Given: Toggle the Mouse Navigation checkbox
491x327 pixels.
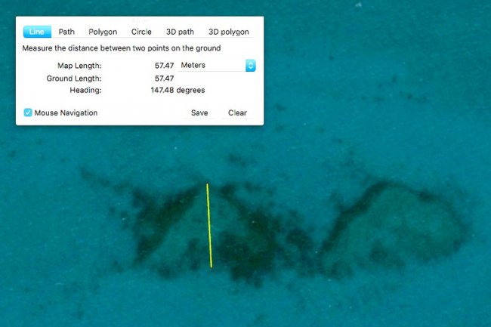Looking at the screenshot, I should pos(28,113).
